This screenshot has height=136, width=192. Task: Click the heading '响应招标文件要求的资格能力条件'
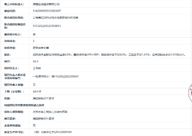(x=24, y=105)
